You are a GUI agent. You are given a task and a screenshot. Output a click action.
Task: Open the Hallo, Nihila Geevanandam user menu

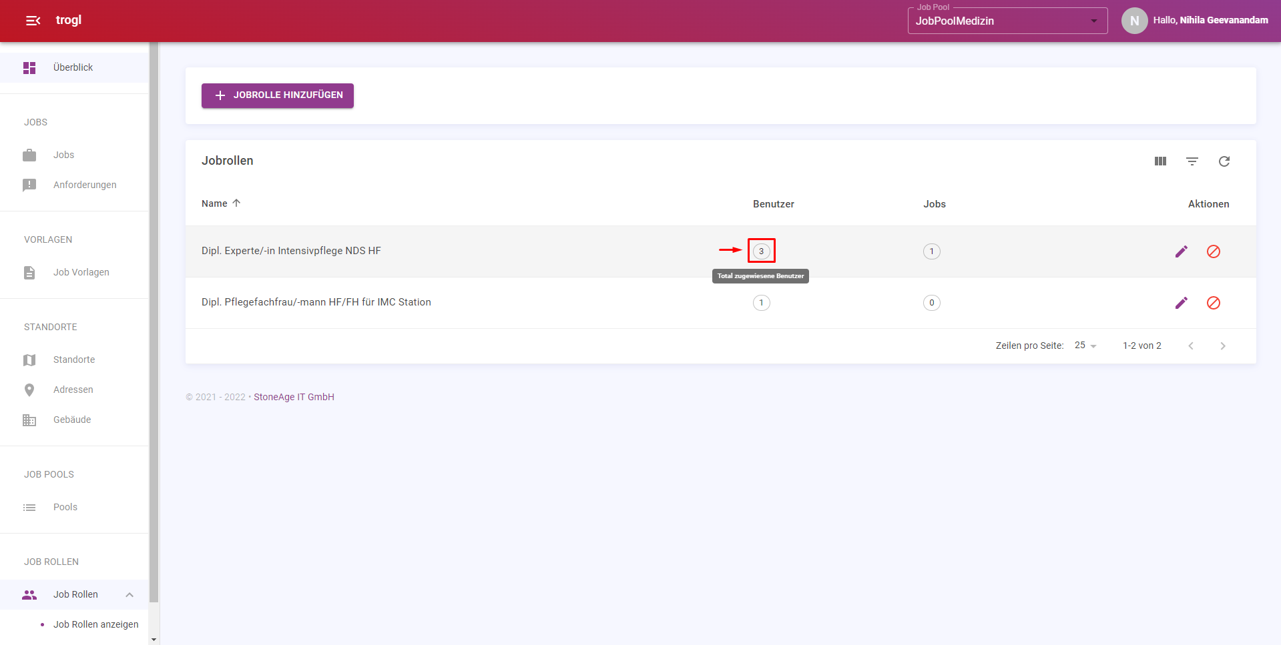click(x=1210, y=21)
